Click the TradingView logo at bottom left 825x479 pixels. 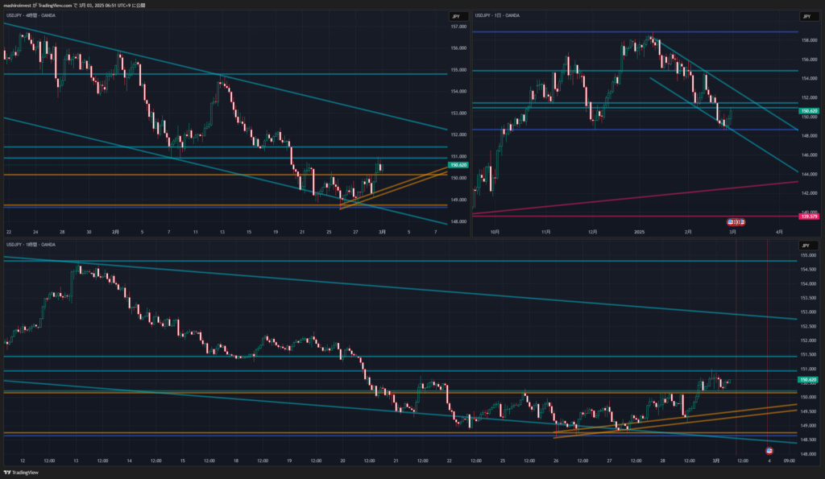tap(21, 473)
